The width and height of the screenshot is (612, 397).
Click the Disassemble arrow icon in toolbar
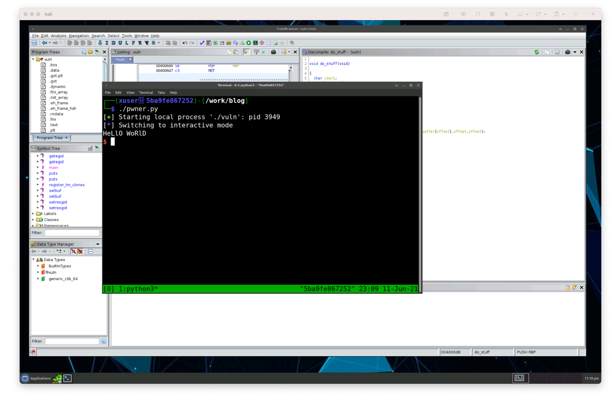point(100,43)
